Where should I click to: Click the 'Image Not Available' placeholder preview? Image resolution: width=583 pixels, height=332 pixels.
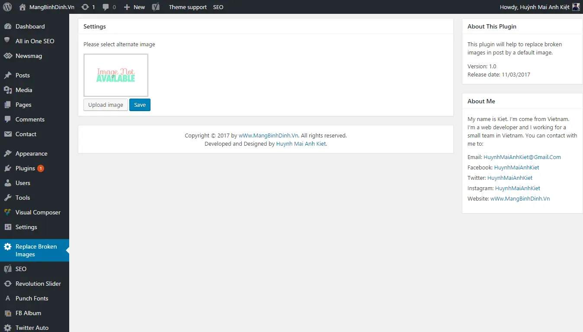click(115, 75)
